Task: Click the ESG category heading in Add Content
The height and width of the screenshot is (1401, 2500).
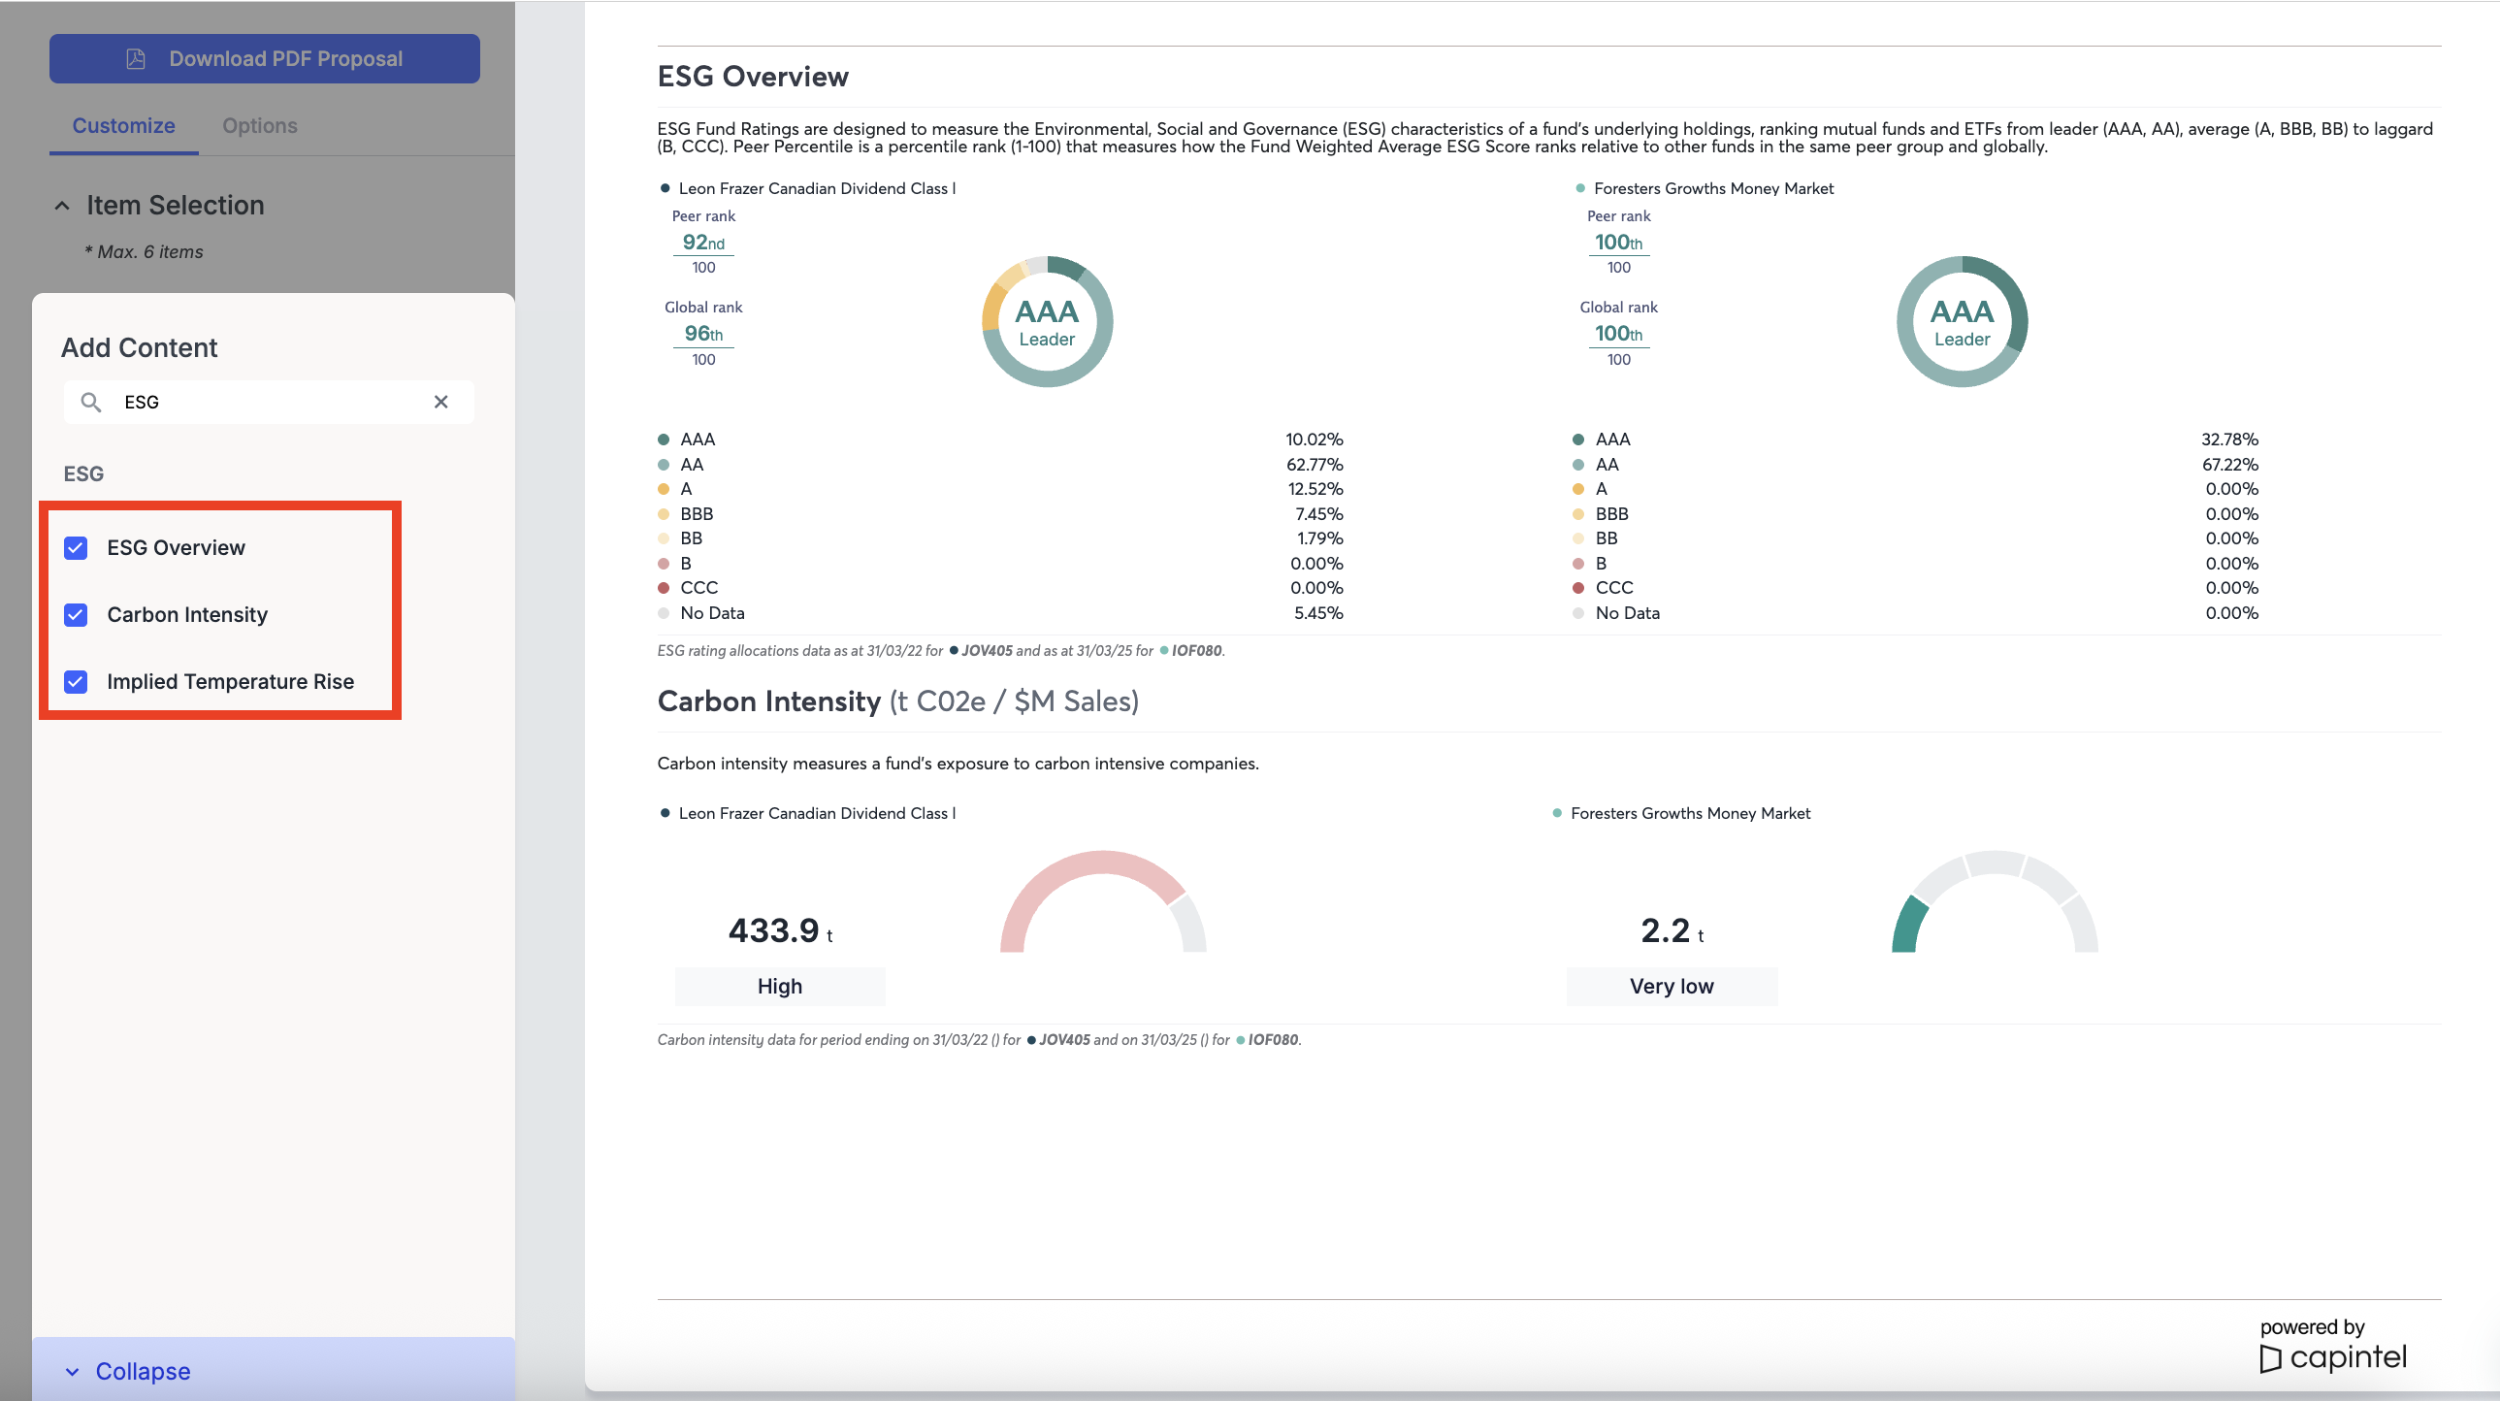Action: (x=83, y=474)
